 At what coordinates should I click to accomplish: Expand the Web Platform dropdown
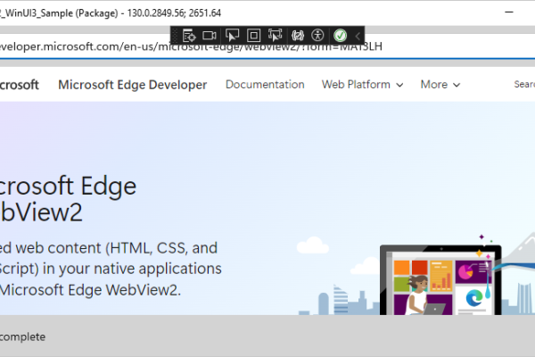(x=362, y=85)
